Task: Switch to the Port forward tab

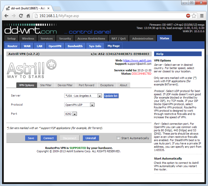Action: click(87, 85)
